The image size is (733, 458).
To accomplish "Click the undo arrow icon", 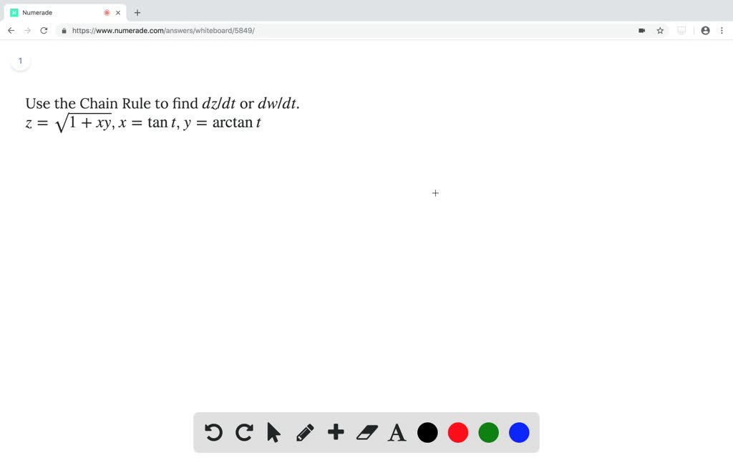I will 213,432.
